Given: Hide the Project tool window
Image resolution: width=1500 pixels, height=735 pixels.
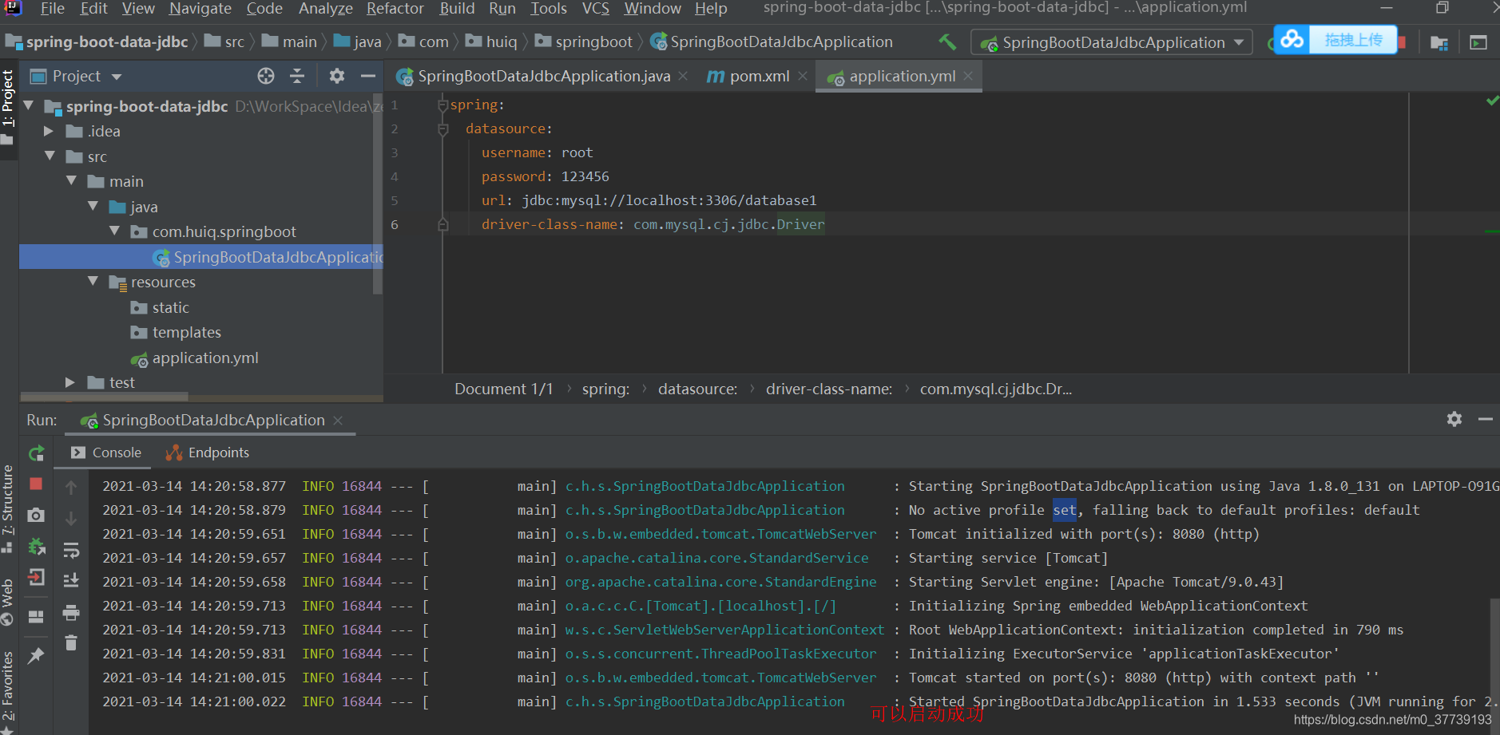Looking at the screenshot, I should (x=367, y=76).
